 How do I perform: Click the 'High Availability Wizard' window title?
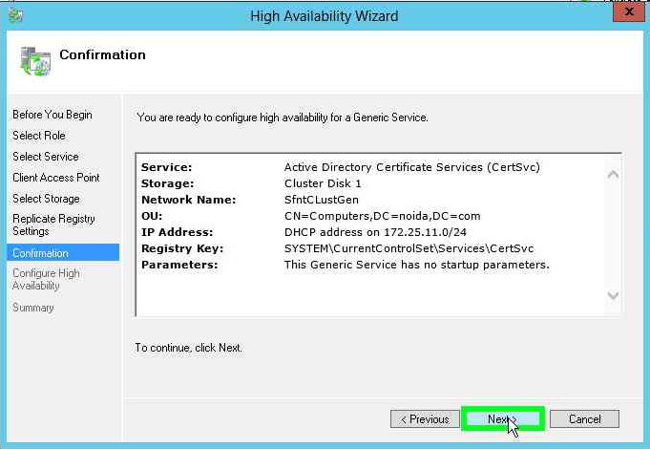pyautogui.click(x=325, y=16)
